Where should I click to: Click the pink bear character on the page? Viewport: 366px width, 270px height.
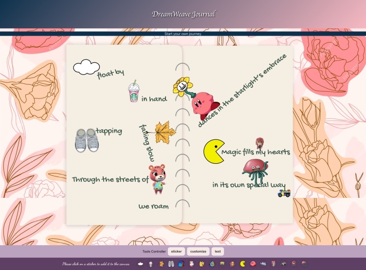coord(158,179)
